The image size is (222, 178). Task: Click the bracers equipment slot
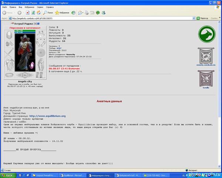tap(9, 44)
